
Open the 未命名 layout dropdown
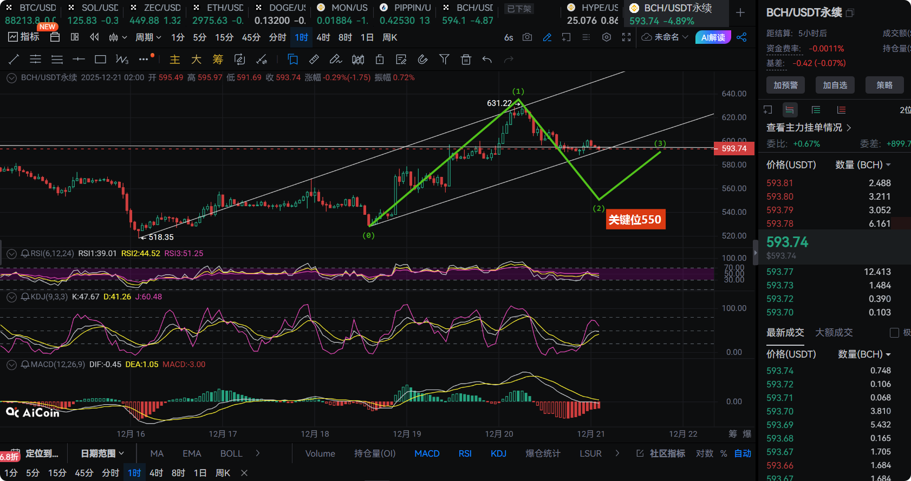[665, 37]
